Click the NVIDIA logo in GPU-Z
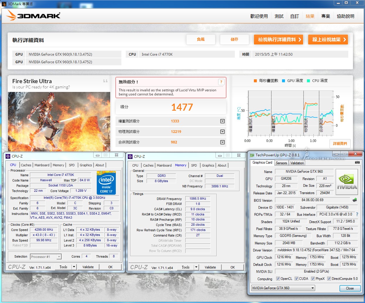The width and height of the screenshot is (365, 303). point(347,182)
